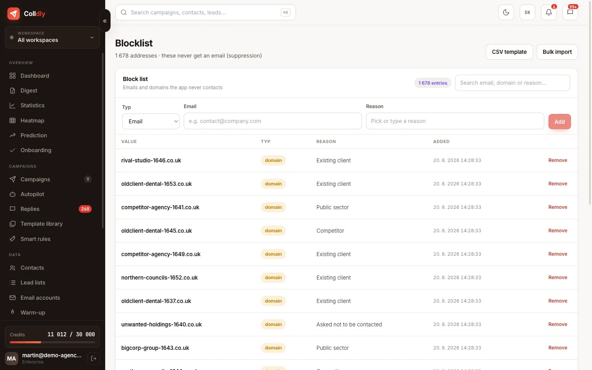Remove unwanted-holdings-1640.co.uk from the blocklist

pos(558,324)
